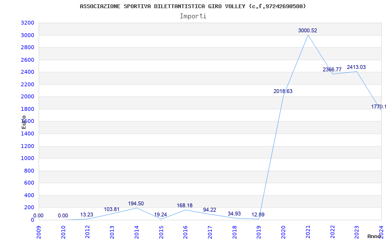This screenshot has width=386, height=241.
Task: Pick the year 2015 on the x-axis
Action: [161, 232]
